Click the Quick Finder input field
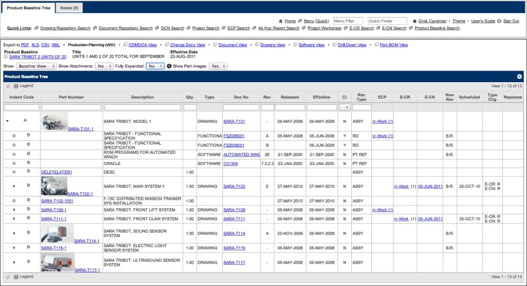The image size is (527, 286). point(388,21)
